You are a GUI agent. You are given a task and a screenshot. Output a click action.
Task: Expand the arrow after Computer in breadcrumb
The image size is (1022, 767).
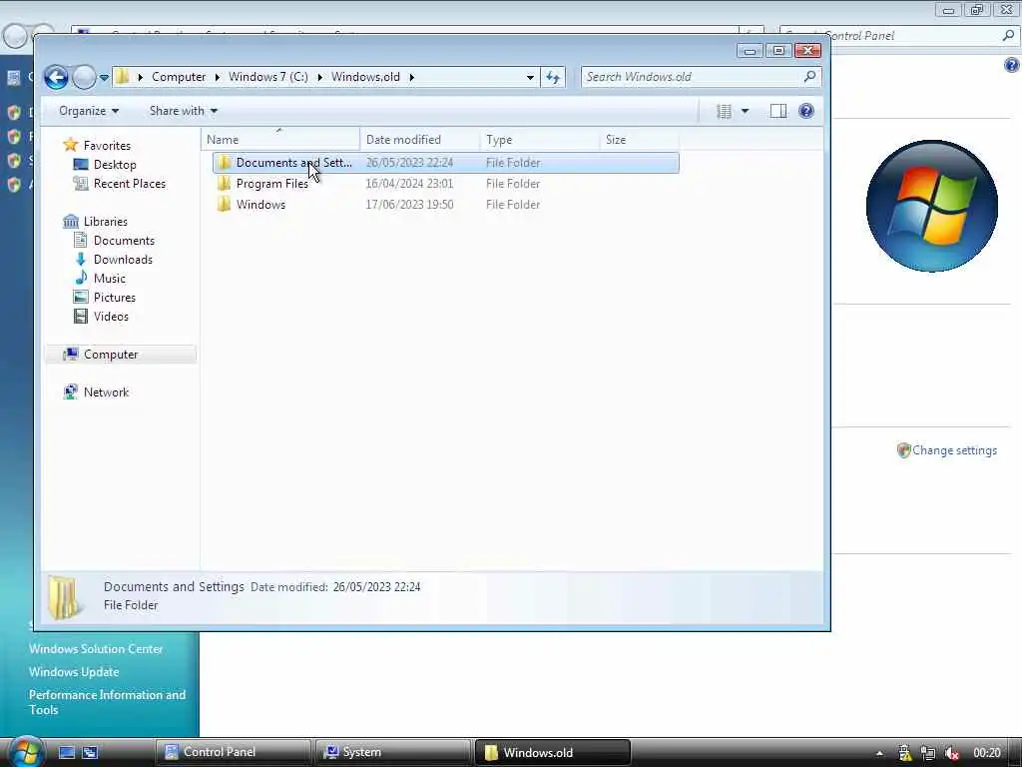point(217,77)
